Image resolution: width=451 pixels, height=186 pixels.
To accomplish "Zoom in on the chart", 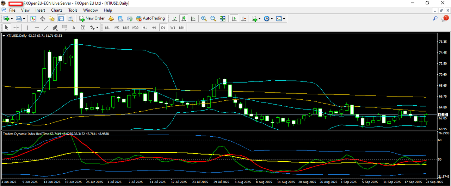I will 204,18.
